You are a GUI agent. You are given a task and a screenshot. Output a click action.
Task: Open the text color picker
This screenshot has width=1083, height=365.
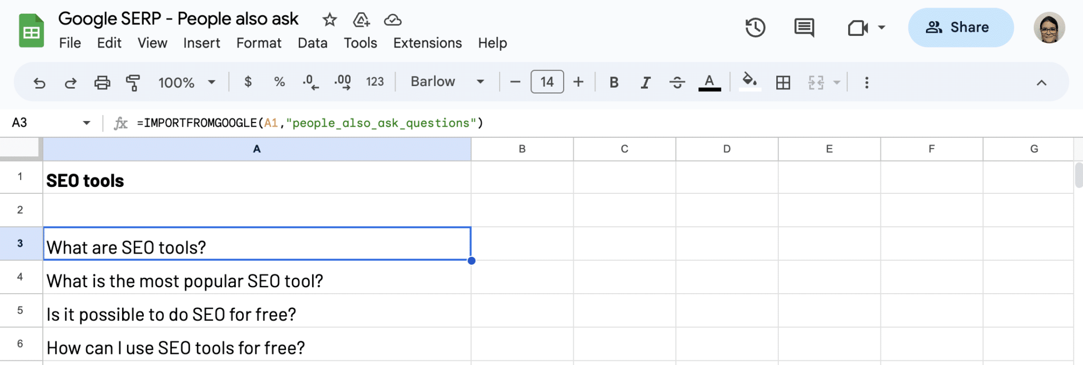tap(710, 82)
